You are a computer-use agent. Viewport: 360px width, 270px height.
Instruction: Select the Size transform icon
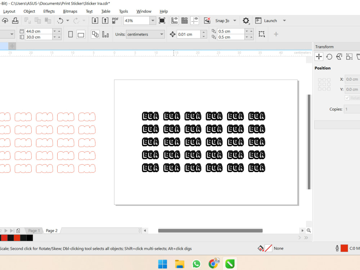click(349, 57)
